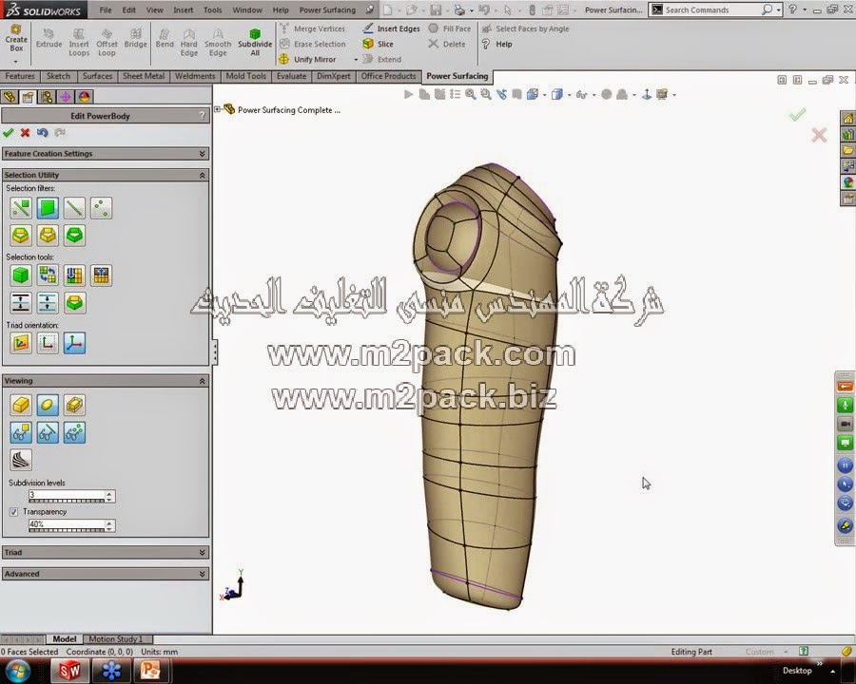Toggle the vertex selection filter
Screen dimensions: 856x684
point(101,208)
